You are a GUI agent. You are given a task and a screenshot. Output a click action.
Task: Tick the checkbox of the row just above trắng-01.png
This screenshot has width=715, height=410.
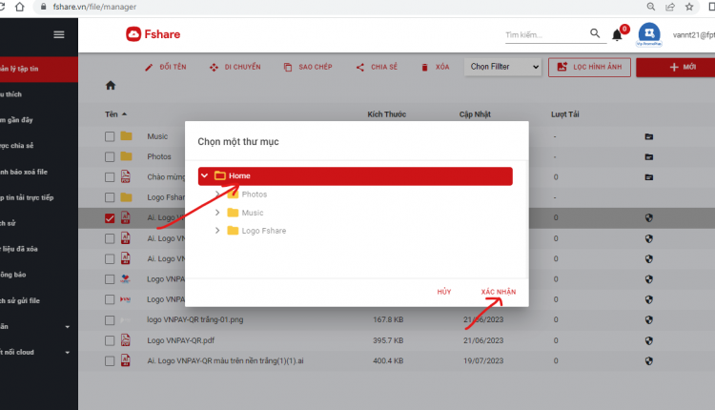(x=110, y=299)
